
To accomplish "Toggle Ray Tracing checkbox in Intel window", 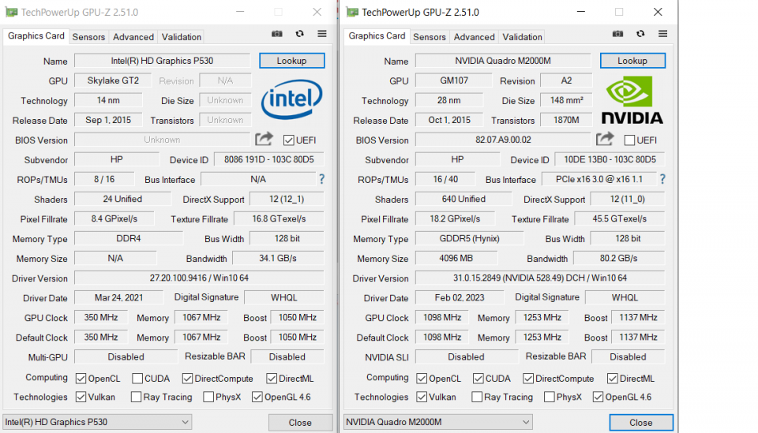I will point(136,397).
